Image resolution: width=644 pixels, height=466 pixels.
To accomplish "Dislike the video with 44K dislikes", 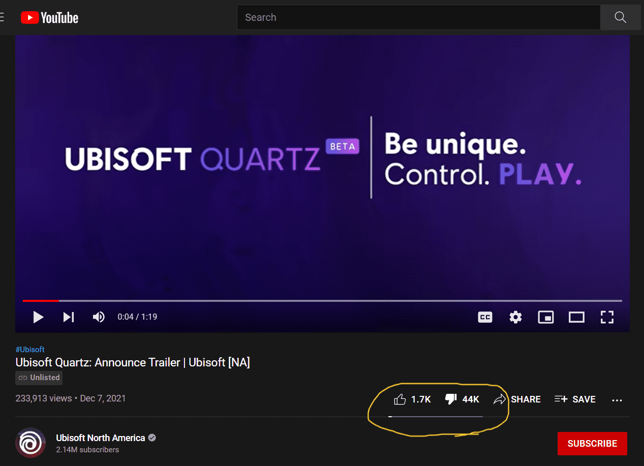I will point(462,399).
